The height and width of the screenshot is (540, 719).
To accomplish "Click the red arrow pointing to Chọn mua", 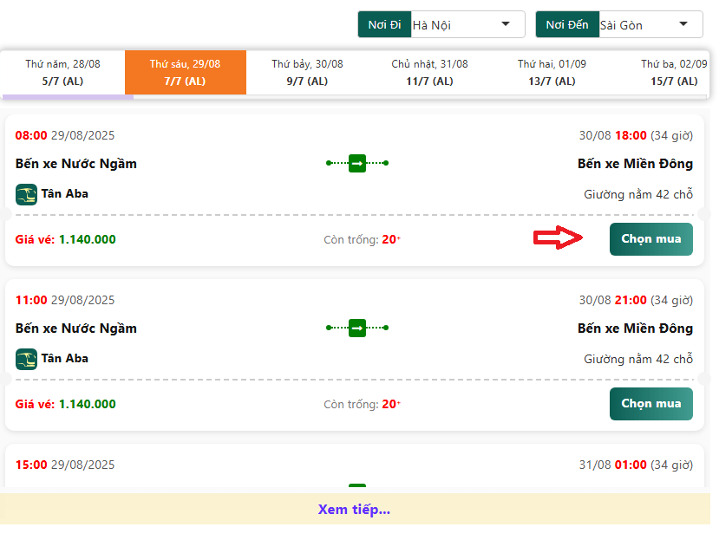I will click(x=557, y=238).
